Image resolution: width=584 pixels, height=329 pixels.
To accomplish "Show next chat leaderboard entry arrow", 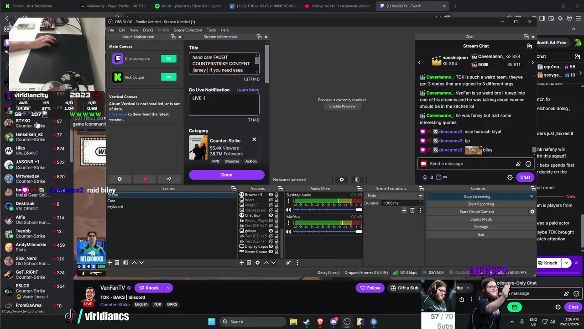I will coord(532,63).
